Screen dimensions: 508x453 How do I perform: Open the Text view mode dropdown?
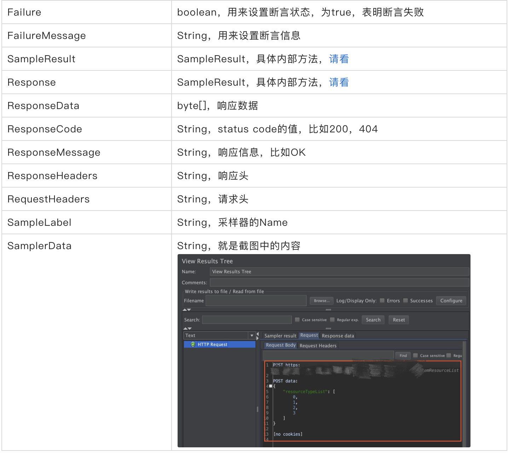pos(252,335)
